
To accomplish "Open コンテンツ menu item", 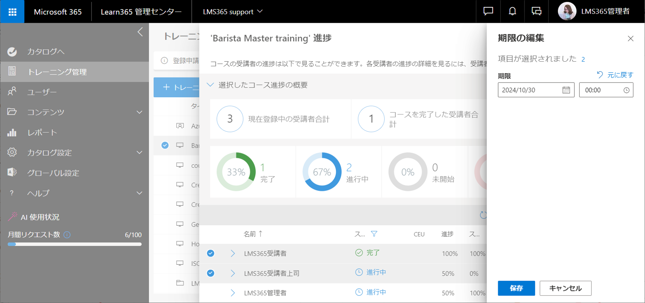I will (46, 112).
